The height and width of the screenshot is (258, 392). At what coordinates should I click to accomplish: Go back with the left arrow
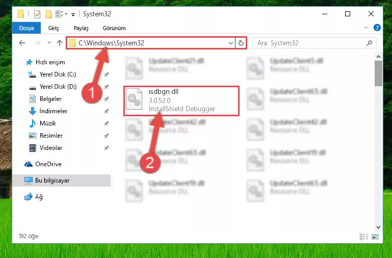[22, 43]
